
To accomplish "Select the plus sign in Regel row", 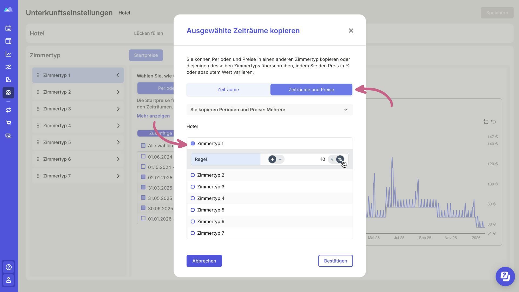I will [x=272, y=159].
